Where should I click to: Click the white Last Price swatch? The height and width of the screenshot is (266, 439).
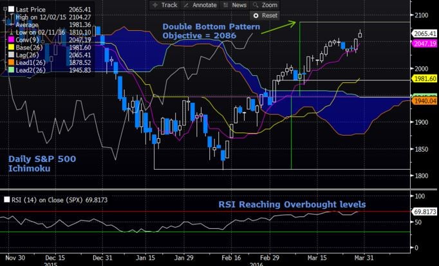(11, 9)
